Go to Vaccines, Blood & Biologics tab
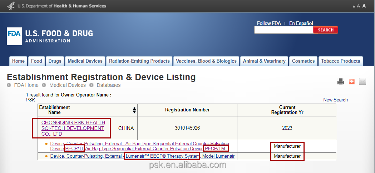Image resolution: width=375 pixels, height=173 pixels. point(206,61)
